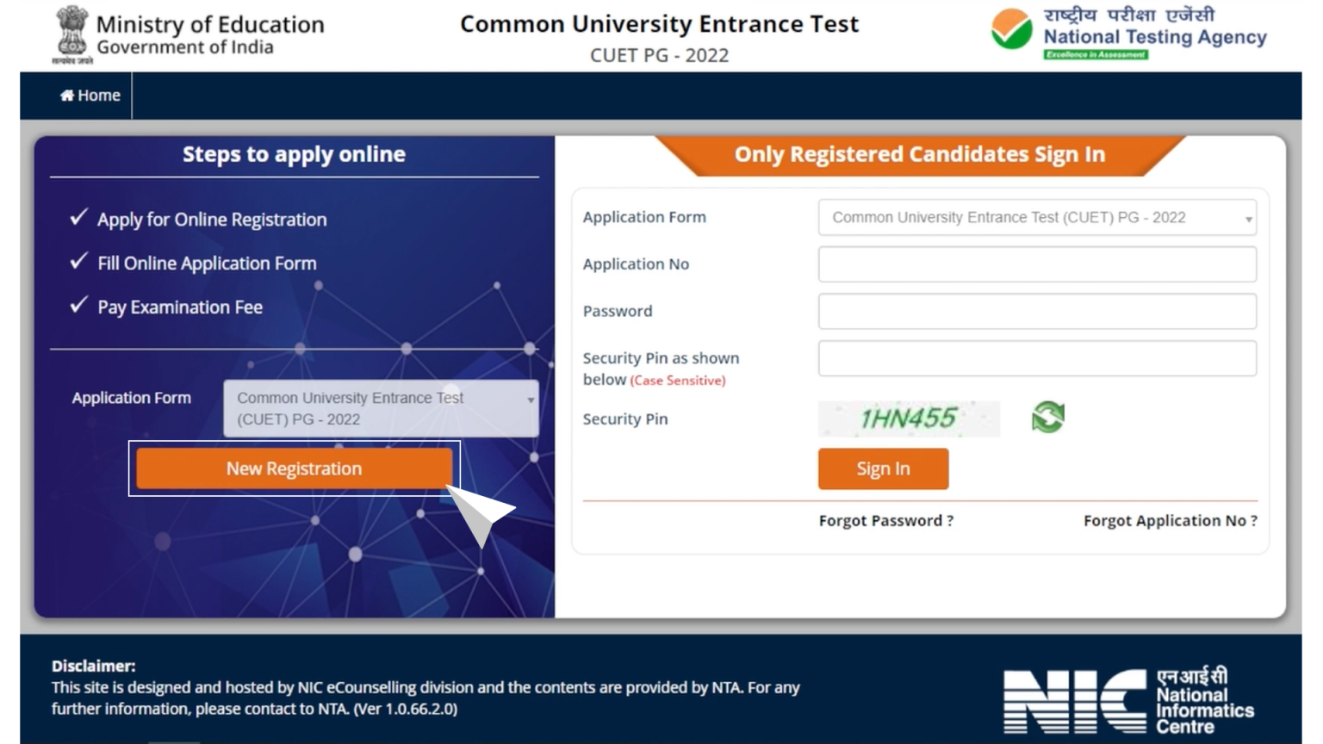Screen dimensions: 1323x744
Task: Click the 'Pay Examination Fee' step
Action: click(179, 307)
